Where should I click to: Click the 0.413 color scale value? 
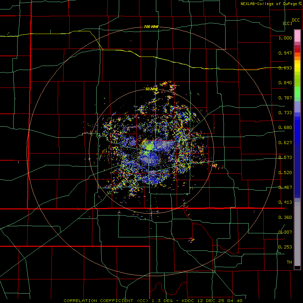[x=285, y=202]
